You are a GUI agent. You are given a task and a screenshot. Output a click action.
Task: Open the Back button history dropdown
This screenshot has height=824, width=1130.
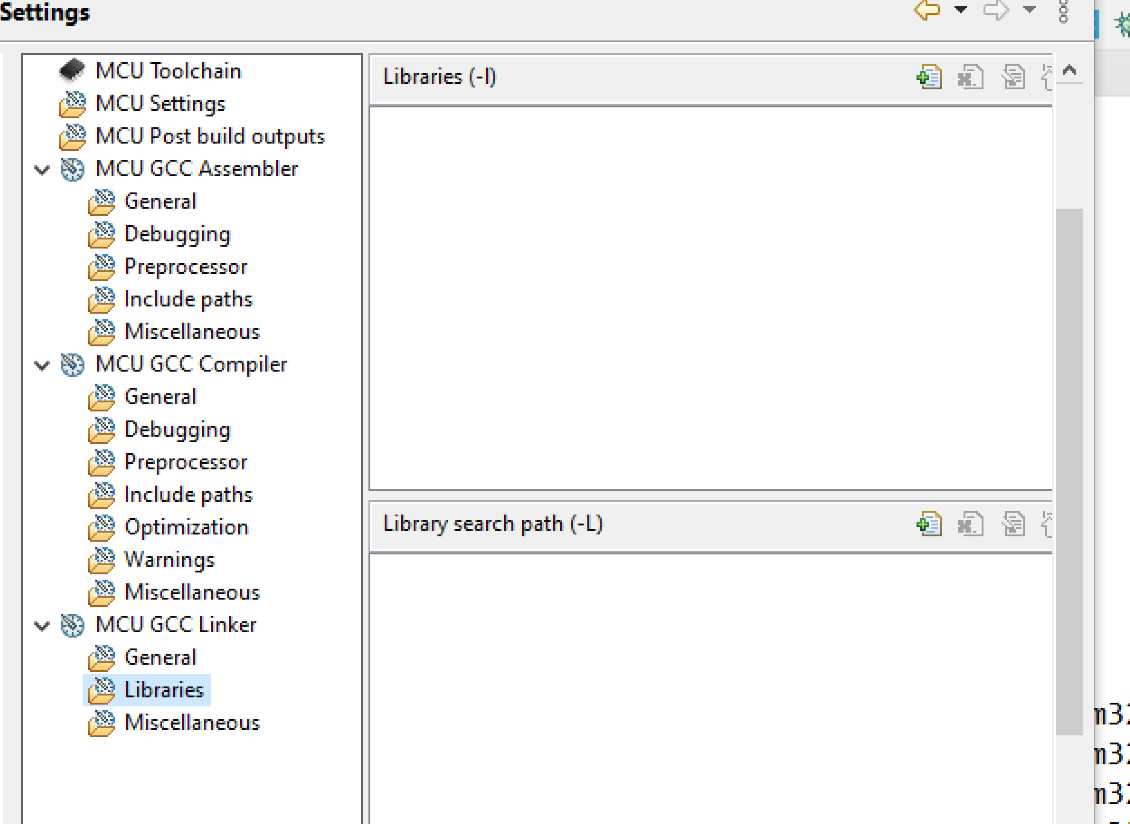pos(959,10)
